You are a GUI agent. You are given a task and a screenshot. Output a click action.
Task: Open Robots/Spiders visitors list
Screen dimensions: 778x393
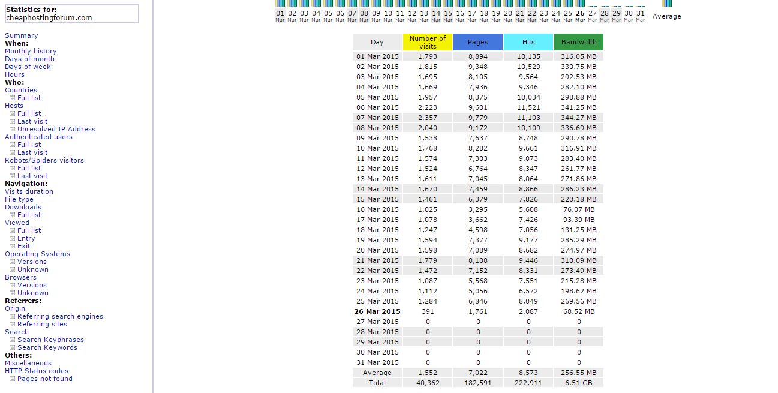[x=44, y=160]
